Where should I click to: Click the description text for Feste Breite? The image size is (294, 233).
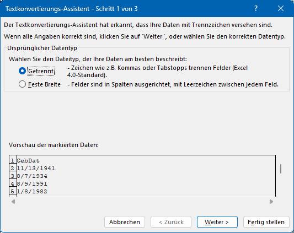tap(173, 84)
